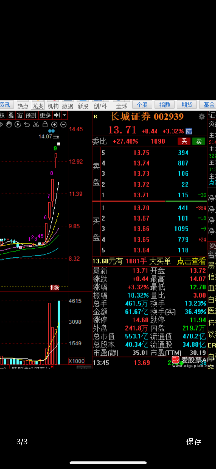Click the current price 13.71 header
The height and width of the screenshot is (469, 216).
click(122, 130)
